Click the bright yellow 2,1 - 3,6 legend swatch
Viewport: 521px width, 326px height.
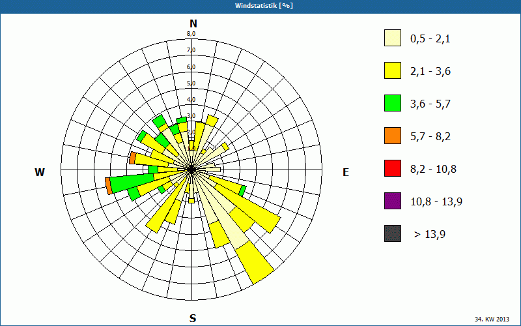pyautogui.click(x=393, y=70)
